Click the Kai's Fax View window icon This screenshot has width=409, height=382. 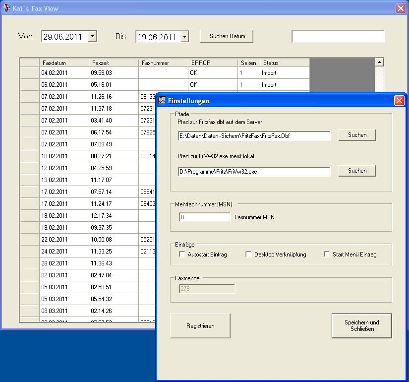pos(6,7)
